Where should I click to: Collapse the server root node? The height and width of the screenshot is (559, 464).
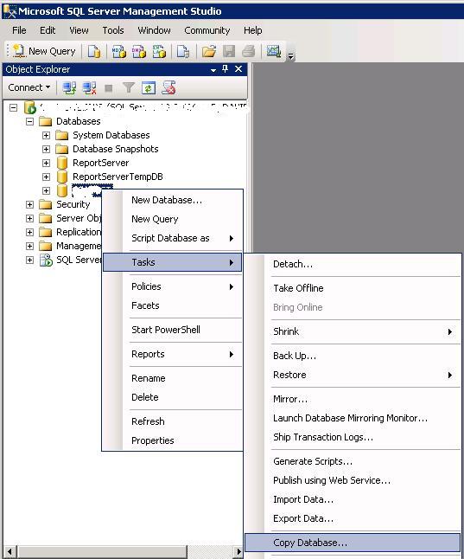13,107
